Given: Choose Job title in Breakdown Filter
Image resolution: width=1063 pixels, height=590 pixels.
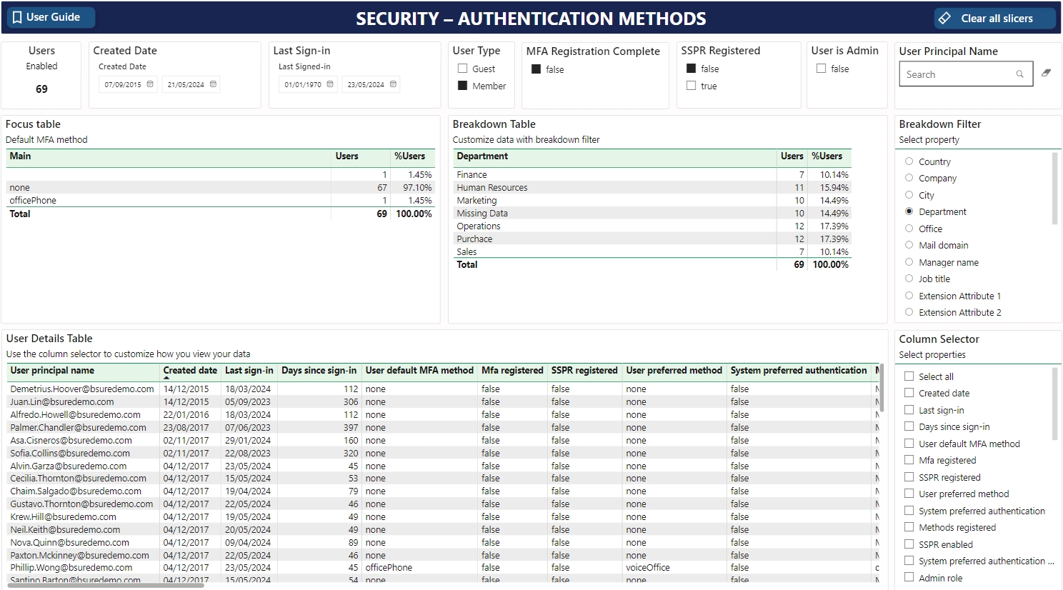Looking at the screenshot, I should [909, 279].
